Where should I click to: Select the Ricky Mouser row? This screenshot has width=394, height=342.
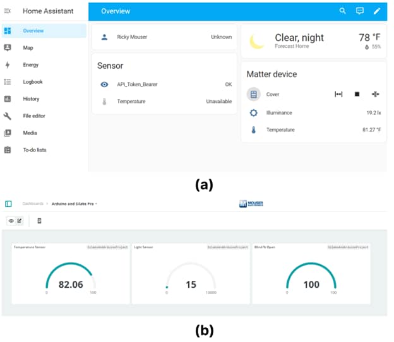click(x=165, y=37)
